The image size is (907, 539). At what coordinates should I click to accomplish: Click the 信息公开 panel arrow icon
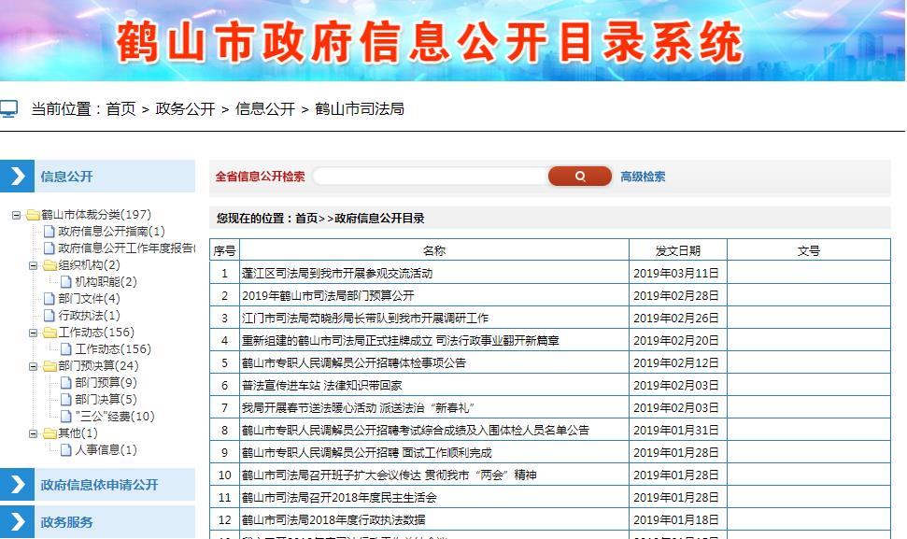coord(17,177)
